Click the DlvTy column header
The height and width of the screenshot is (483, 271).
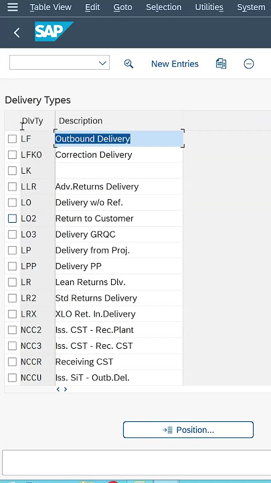coord(33,121)
